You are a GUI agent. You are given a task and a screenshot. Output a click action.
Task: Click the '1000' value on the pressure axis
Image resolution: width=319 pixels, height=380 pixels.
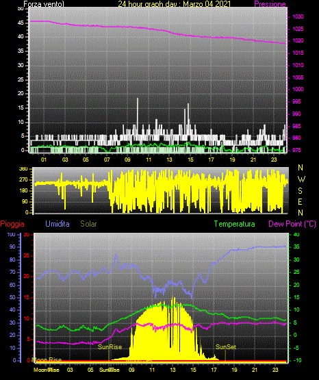click(298, 89)
